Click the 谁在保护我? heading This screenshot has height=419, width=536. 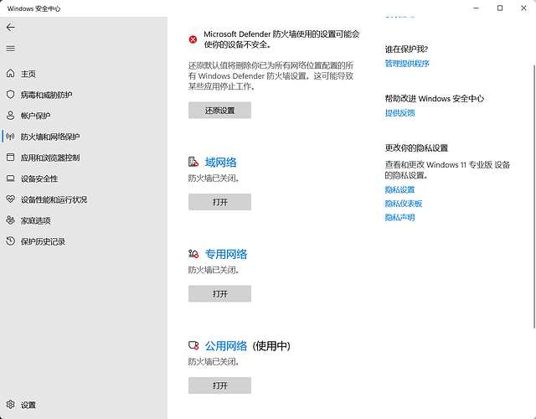coord(406,49)
